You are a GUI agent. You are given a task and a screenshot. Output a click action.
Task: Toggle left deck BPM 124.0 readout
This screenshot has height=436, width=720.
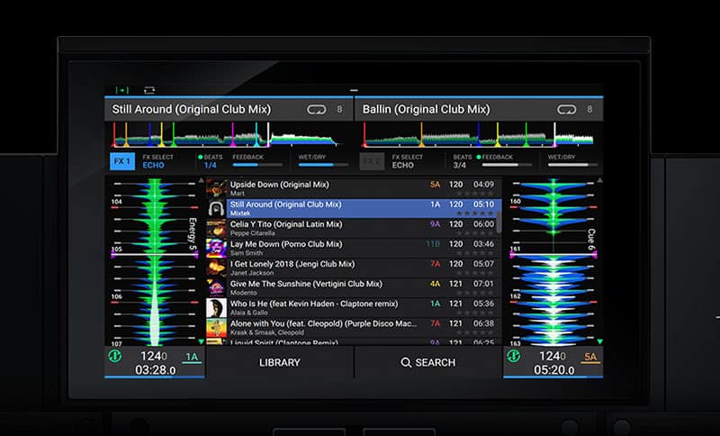coord(154,356)
